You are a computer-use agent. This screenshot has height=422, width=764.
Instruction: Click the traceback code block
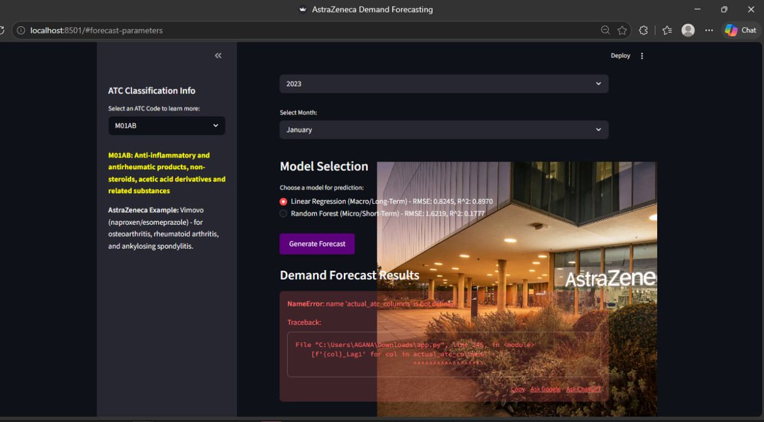[444, 355]
